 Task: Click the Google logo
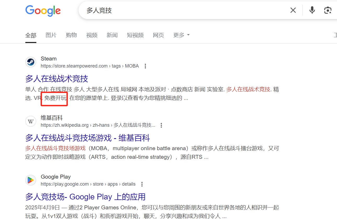tap(43, 11)
